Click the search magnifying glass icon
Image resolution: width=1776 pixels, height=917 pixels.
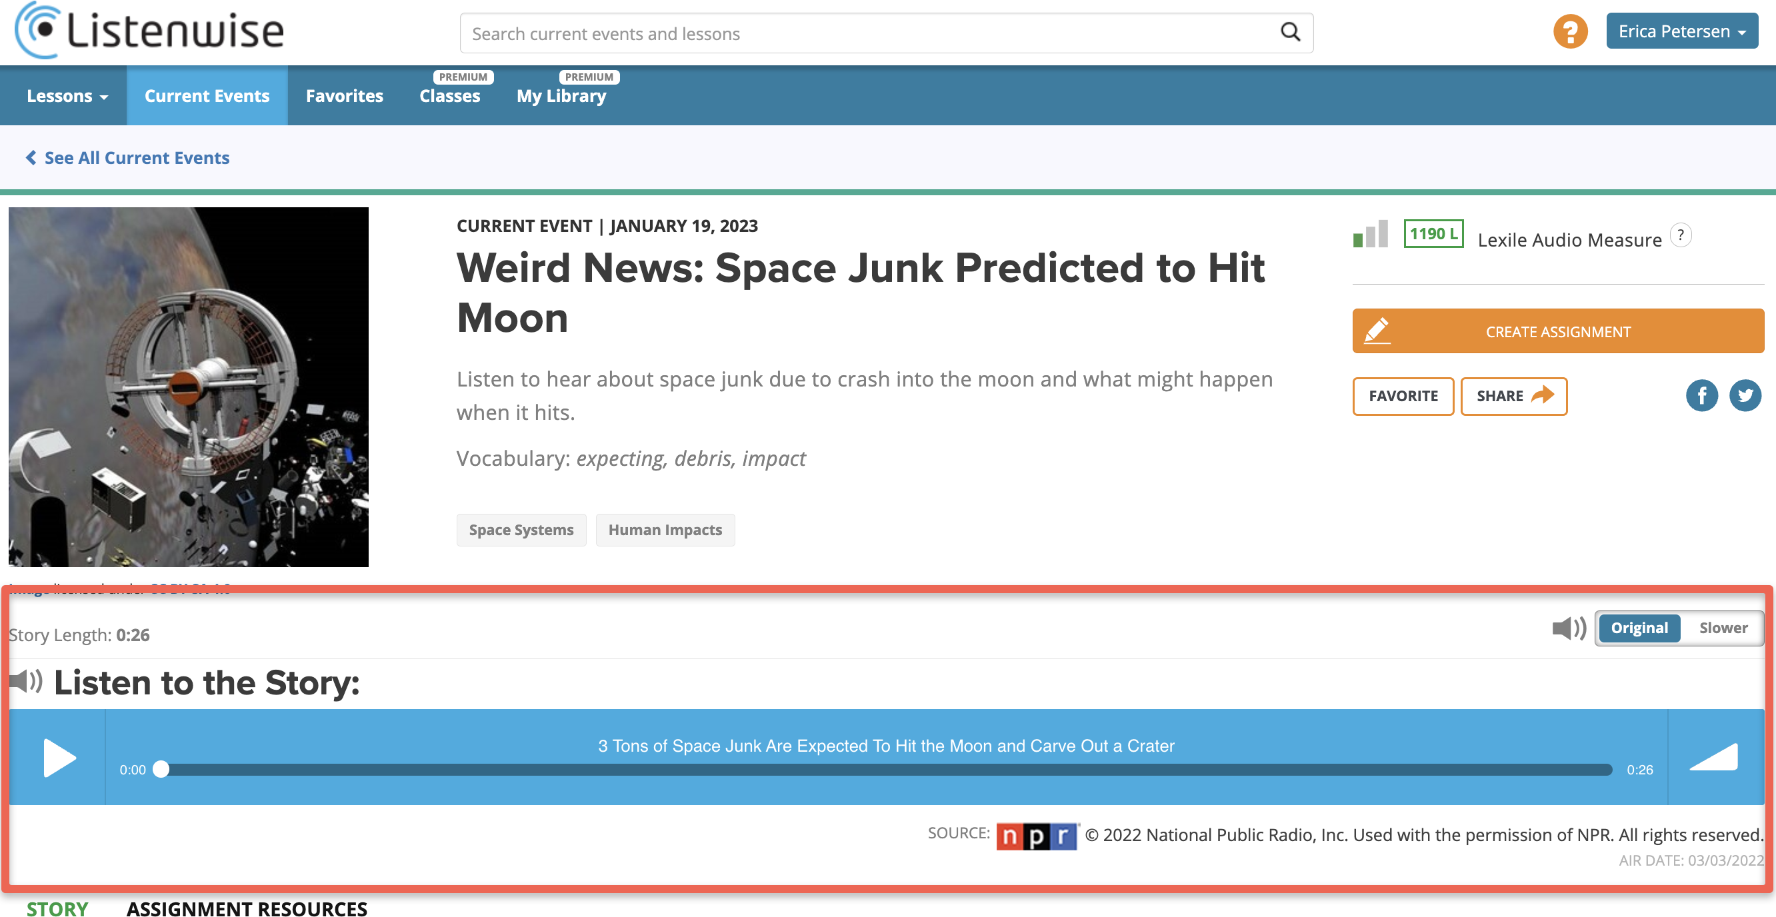pos(1289,33)
